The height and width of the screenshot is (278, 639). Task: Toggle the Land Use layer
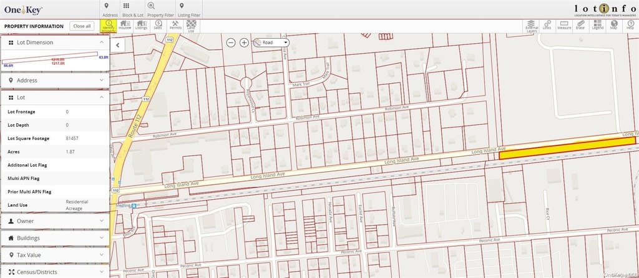point(191,26)
